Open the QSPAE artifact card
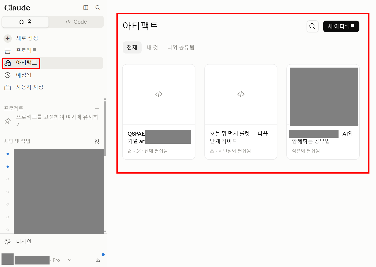The width and height of the screenshot is (376, 267). pyautogui.click(x=159, y=112)
